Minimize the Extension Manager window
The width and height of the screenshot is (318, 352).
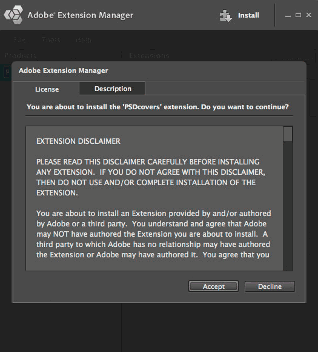(288, 16)
